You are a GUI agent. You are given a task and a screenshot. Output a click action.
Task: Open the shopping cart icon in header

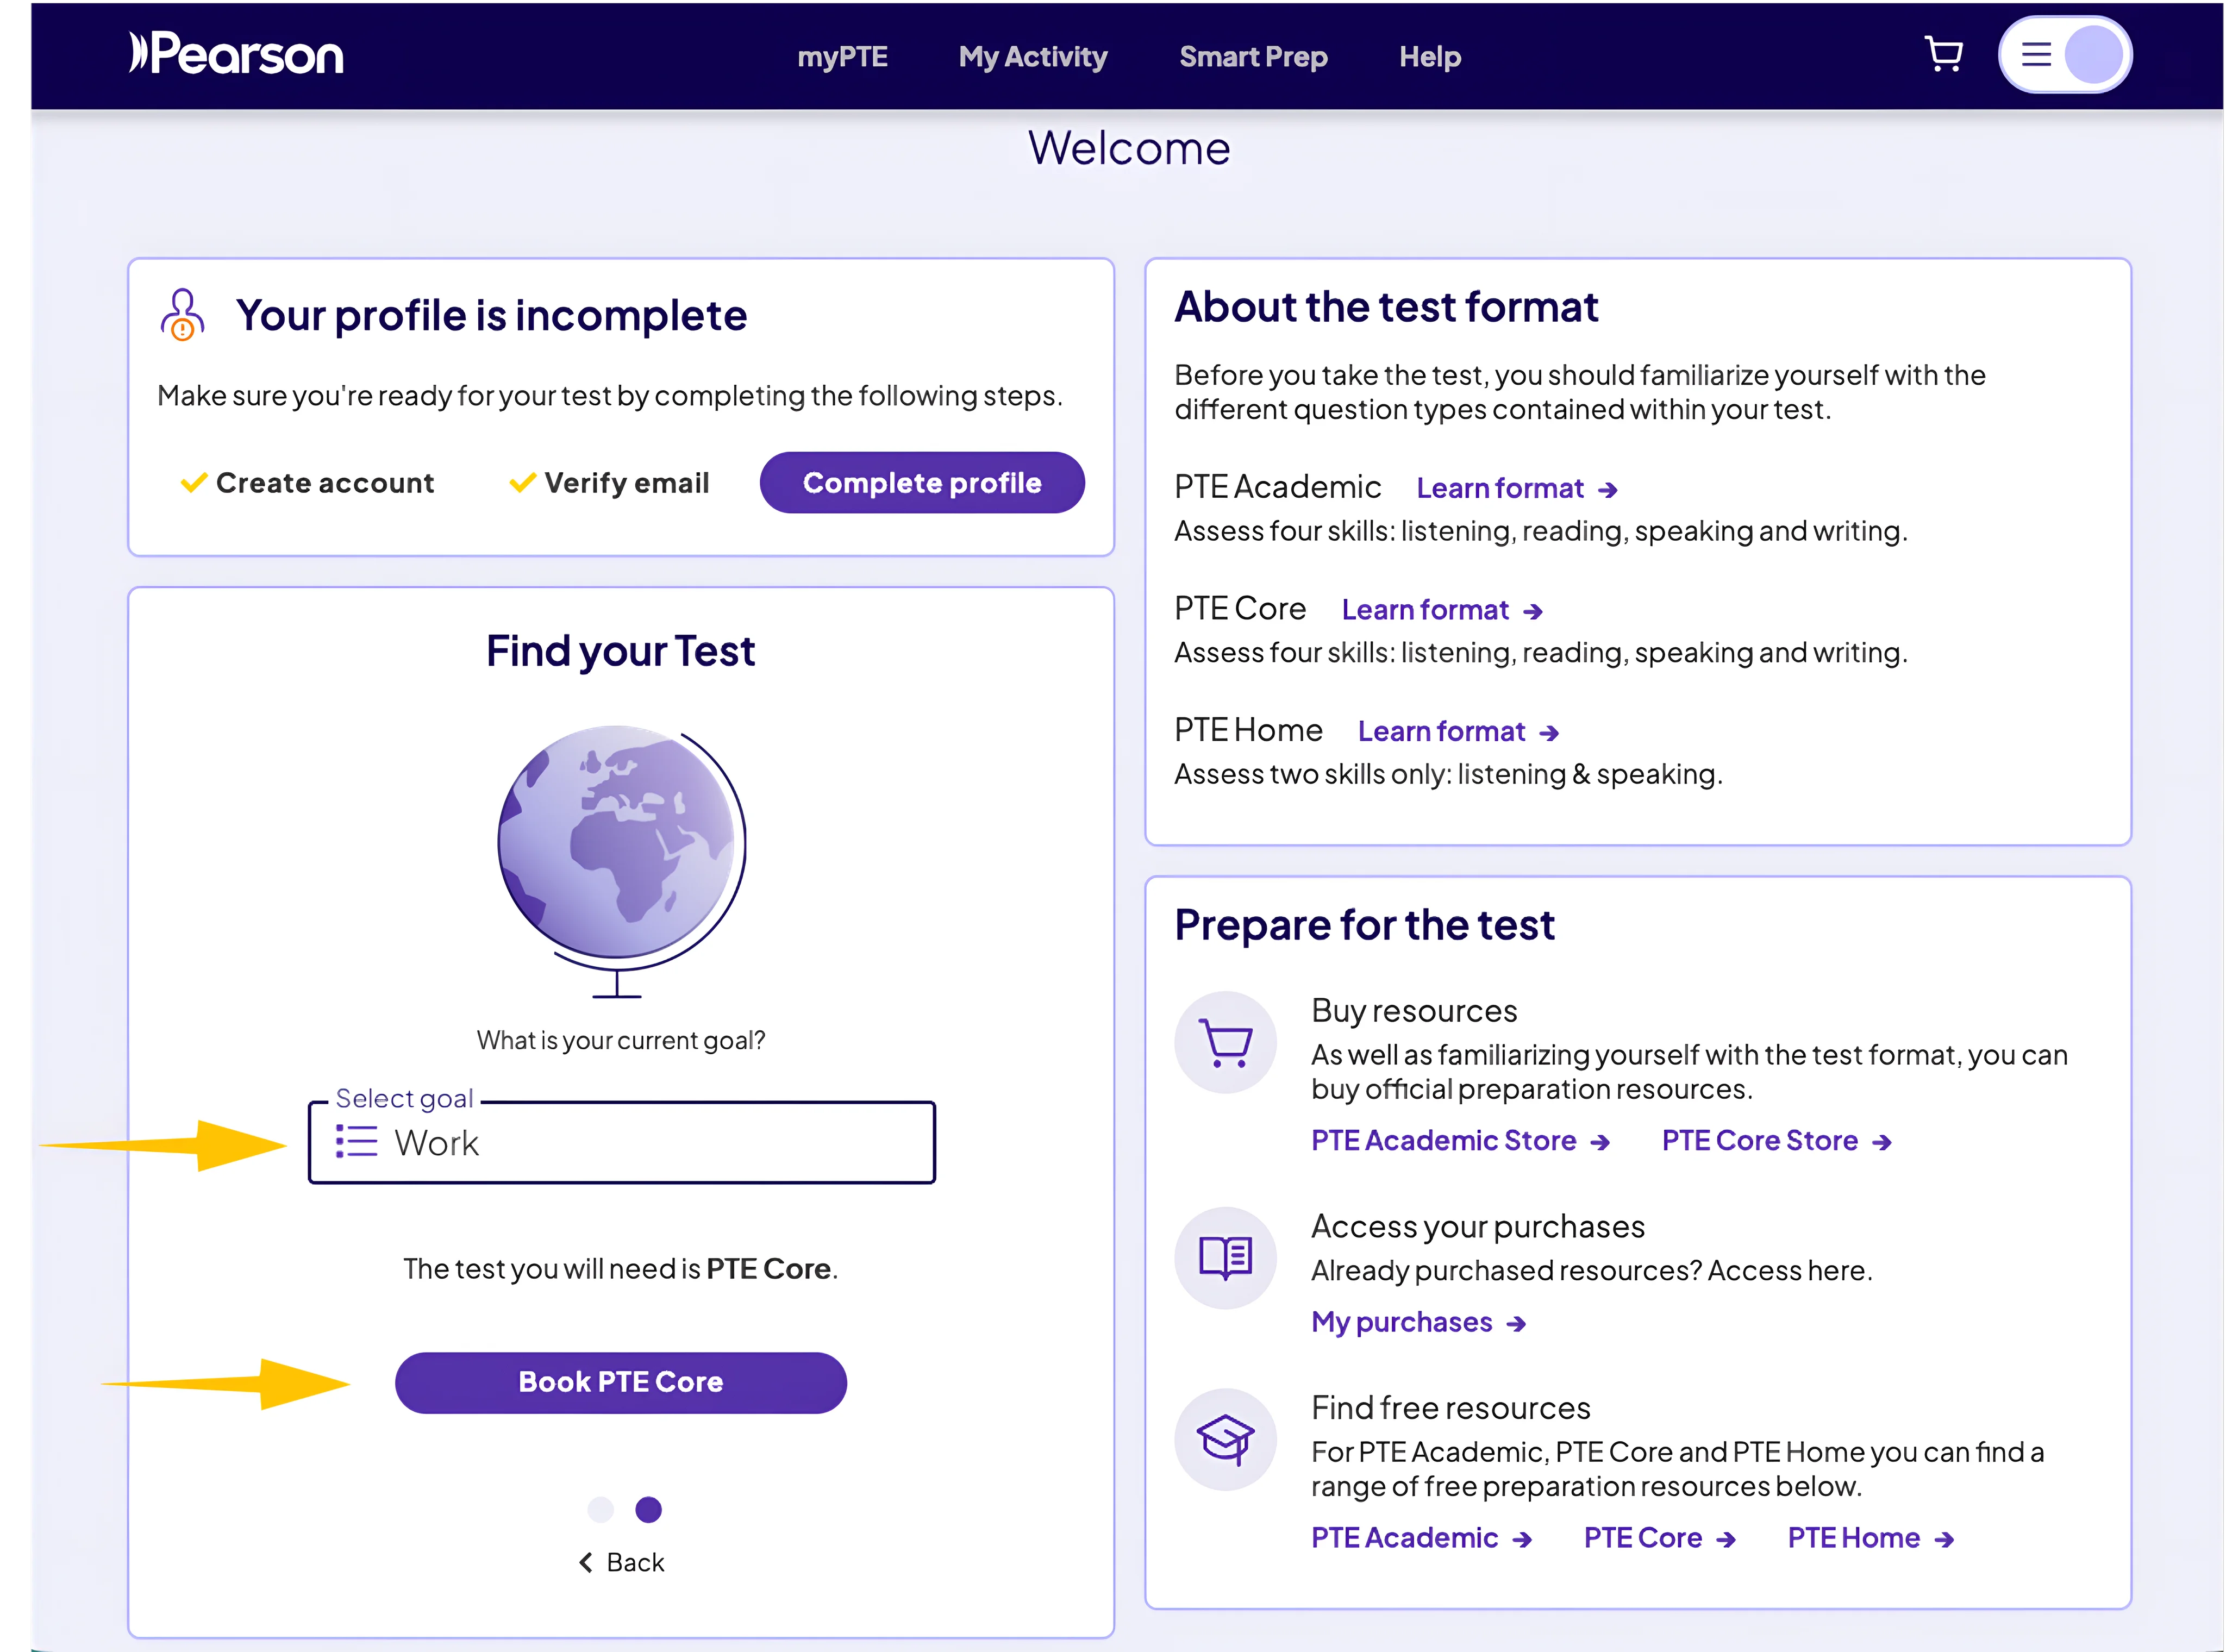(1943, 53)
